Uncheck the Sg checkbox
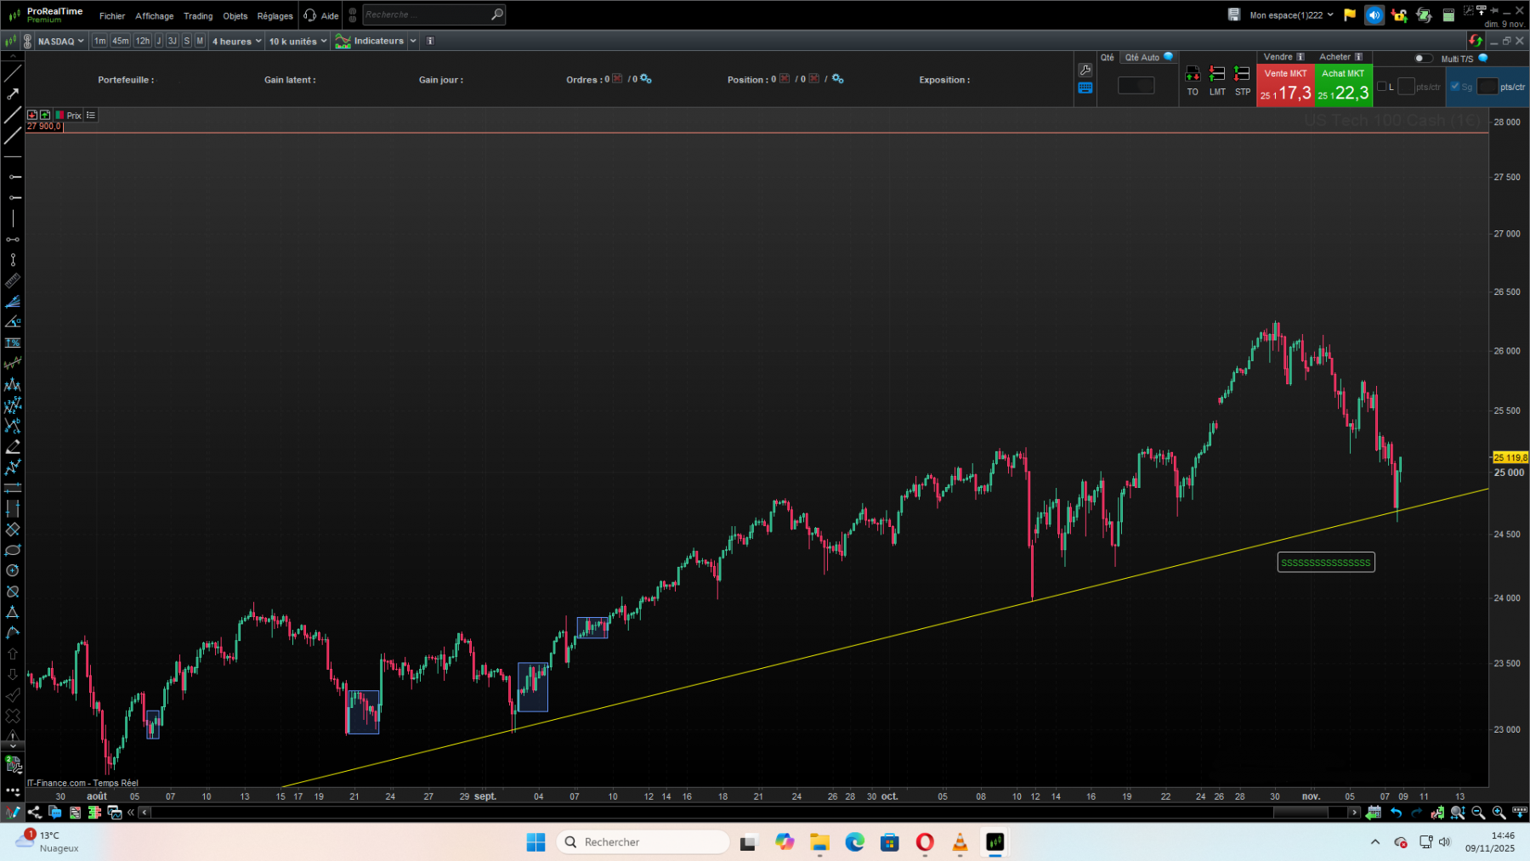This screenshot has height=861, width=1530. click(1455, 85)
